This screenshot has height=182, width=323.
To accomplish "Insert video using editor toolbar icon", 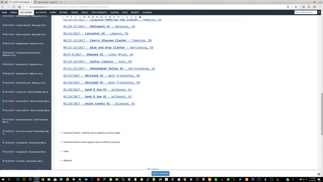I will click(x=106, y=17).
